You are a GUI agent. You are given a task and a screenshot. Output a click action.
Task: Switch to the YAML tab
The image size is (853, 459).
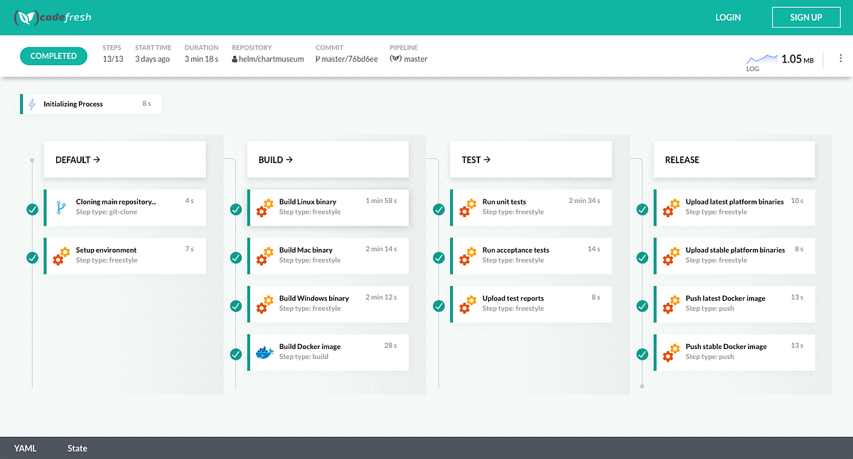(x=25, y=448)
